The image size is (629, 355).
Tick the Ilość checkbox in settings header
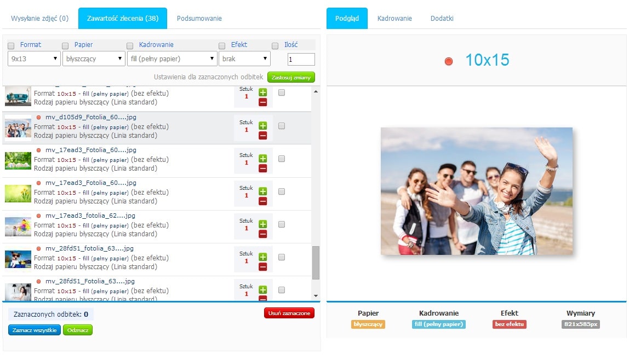point(275,46)
